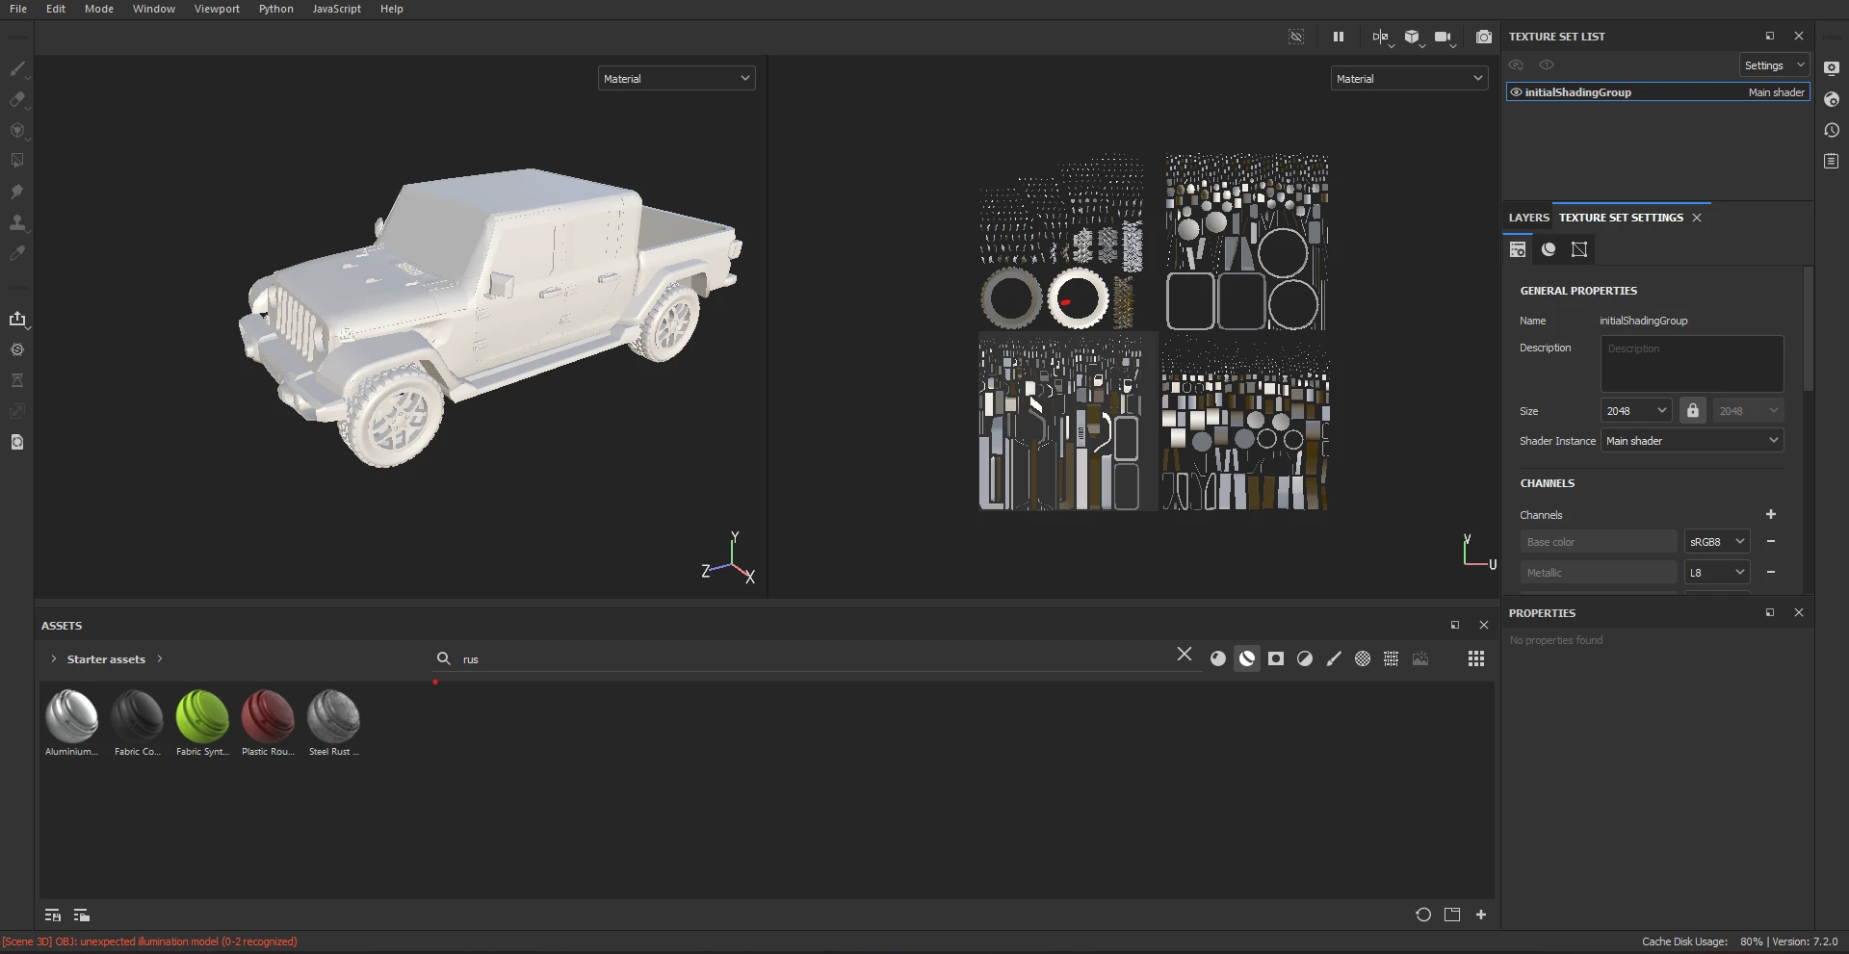Toggle the size lock button

pyautogui.click(x=1692, y=411)
